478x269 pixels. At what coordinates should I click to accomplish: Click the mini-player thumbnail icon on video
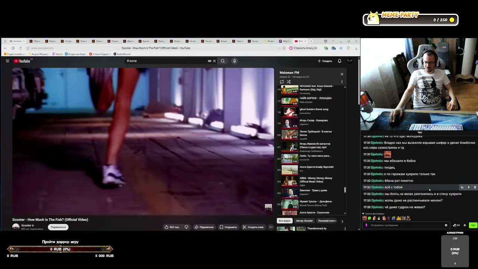click(x=268, y=207)
